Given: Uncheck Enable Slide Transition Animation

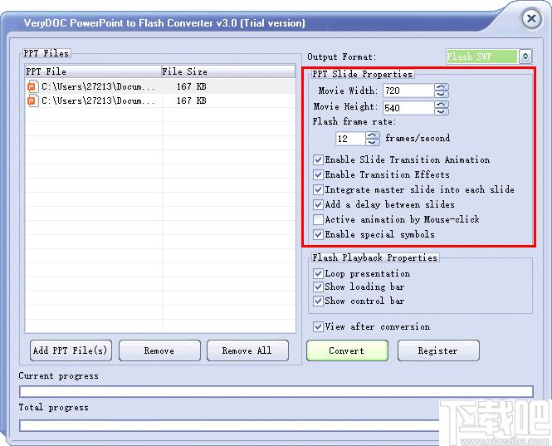Looking at the screenshot, I should [318, 160].
